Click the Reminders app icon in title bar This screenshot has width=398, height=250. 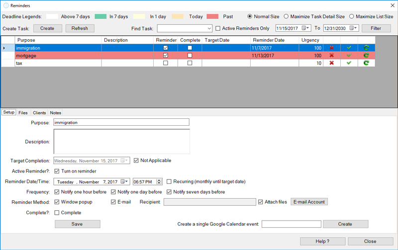6,5
